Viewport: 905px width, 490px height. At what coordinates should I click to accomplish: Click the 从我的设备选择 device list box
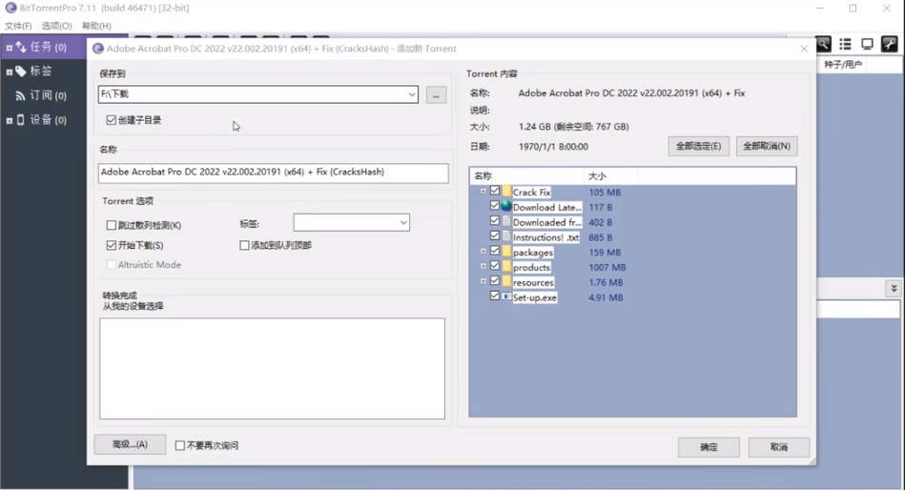tap(272, 368)
